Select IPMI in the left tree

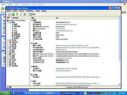(x=14, y=30)
